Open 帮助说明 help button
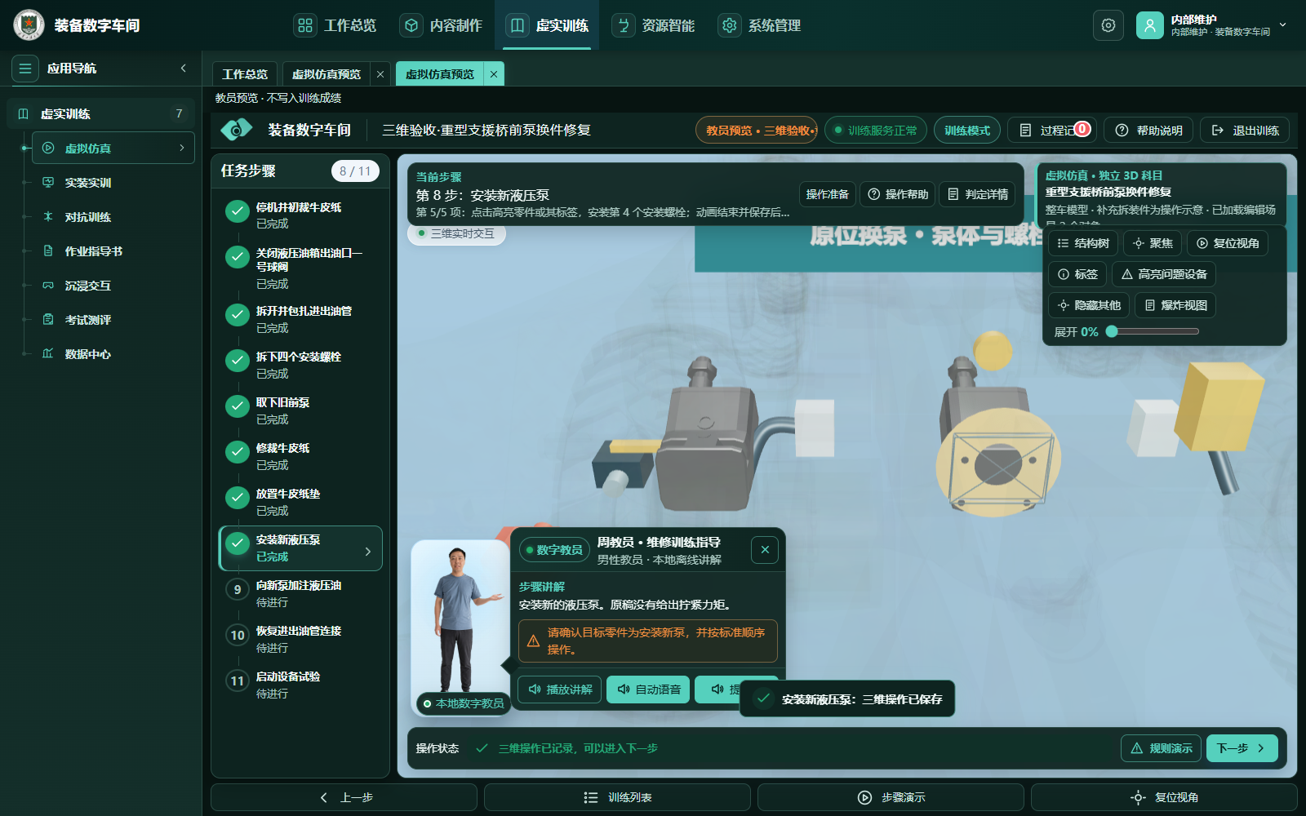1306x816 pixels. pyautogui.click(x=1148, y=131)
